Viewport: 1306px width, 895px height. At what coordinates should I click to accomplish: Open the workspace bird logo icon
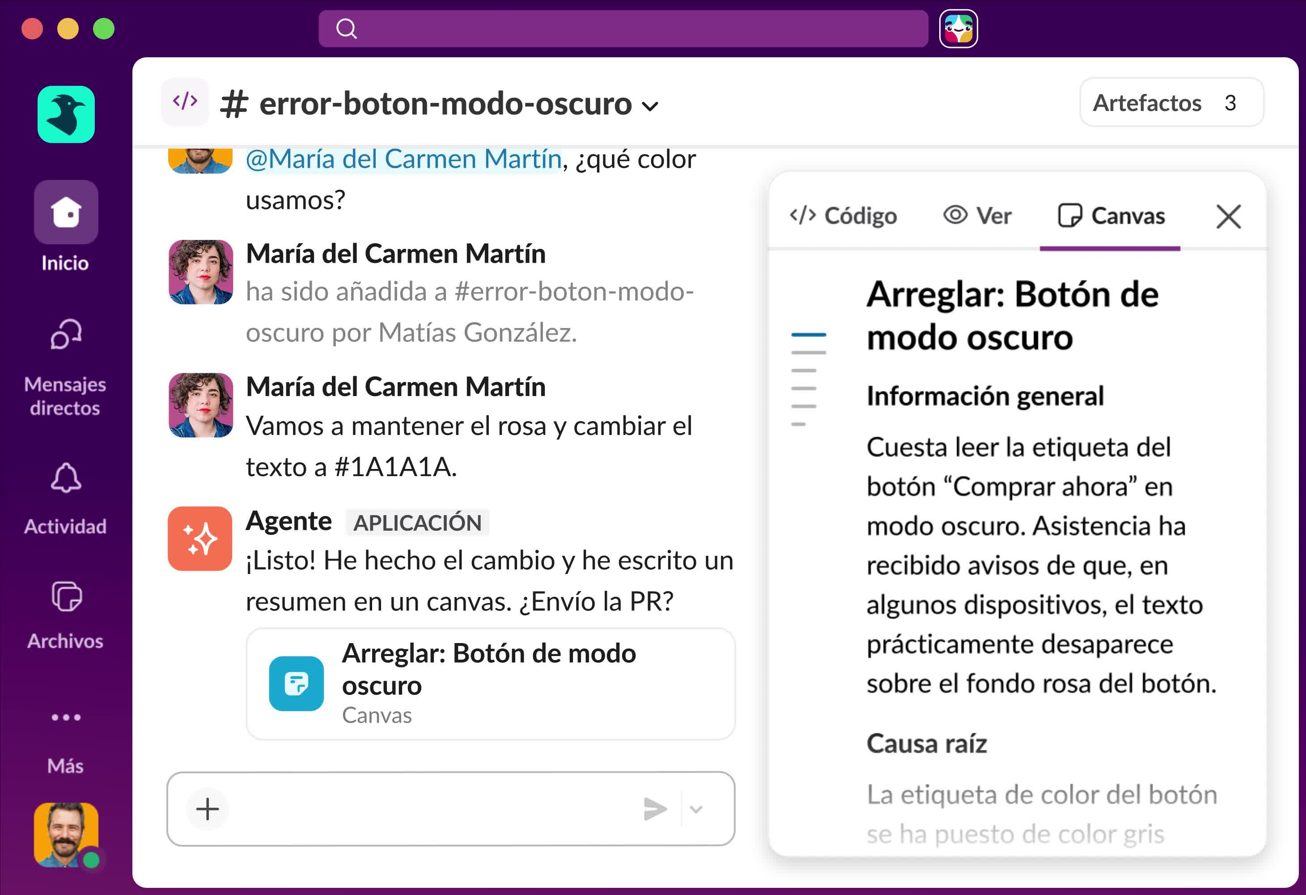pyautogui.click(x=66, y=114)
